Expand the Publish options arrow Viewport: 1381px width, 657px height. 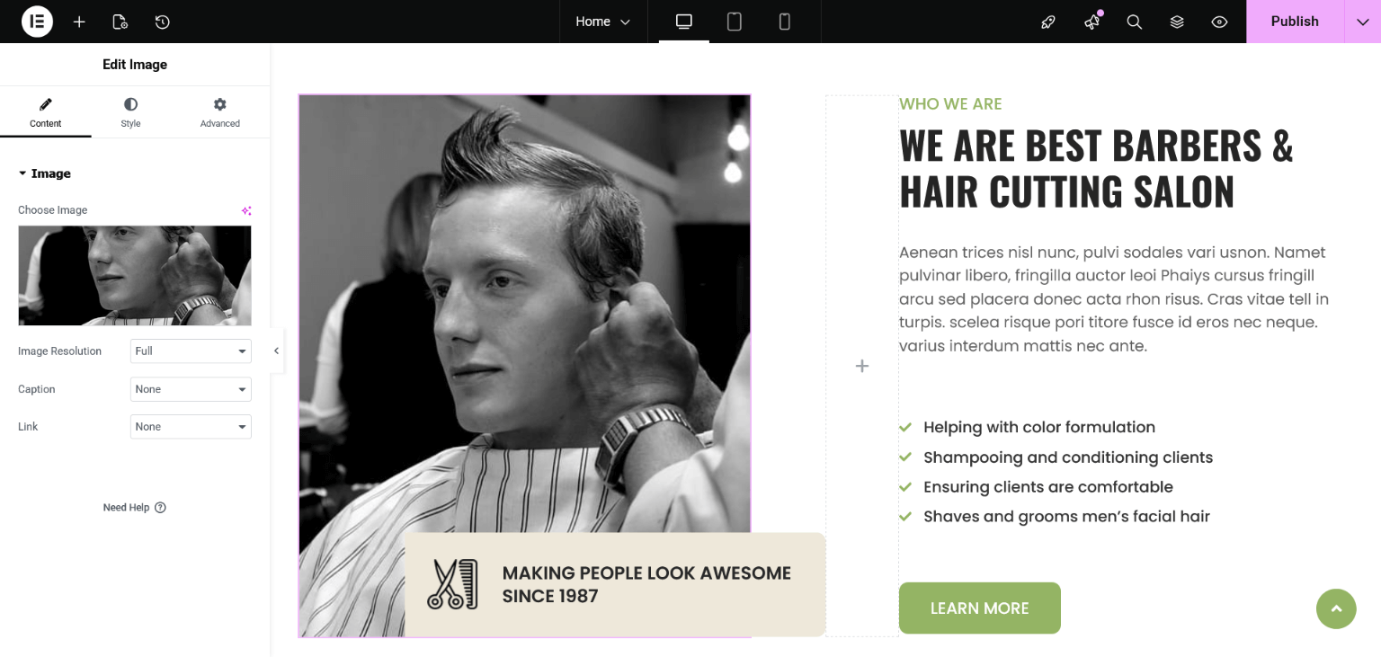pos(1363,22)
